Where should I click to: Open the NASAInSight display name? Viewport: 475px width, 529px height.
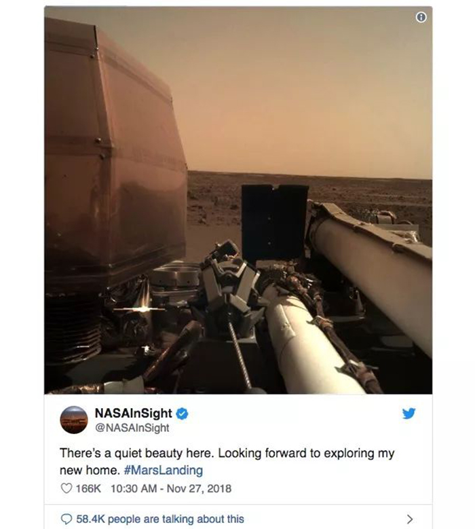134,413
